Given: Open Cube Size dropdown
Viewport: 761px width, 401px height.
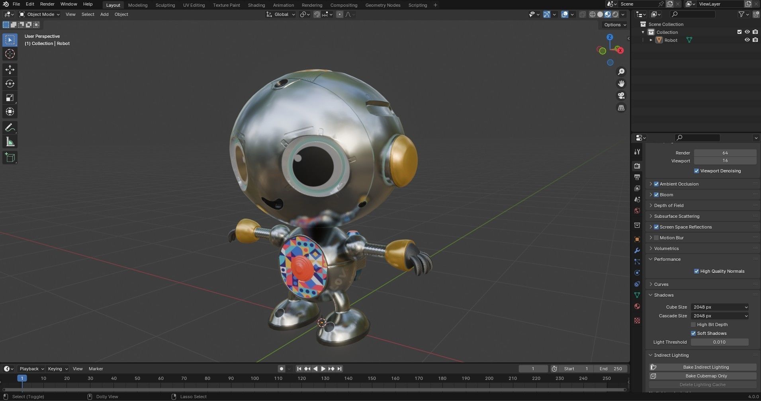Looking at the screenshot, I should click(x=720, y=307).
